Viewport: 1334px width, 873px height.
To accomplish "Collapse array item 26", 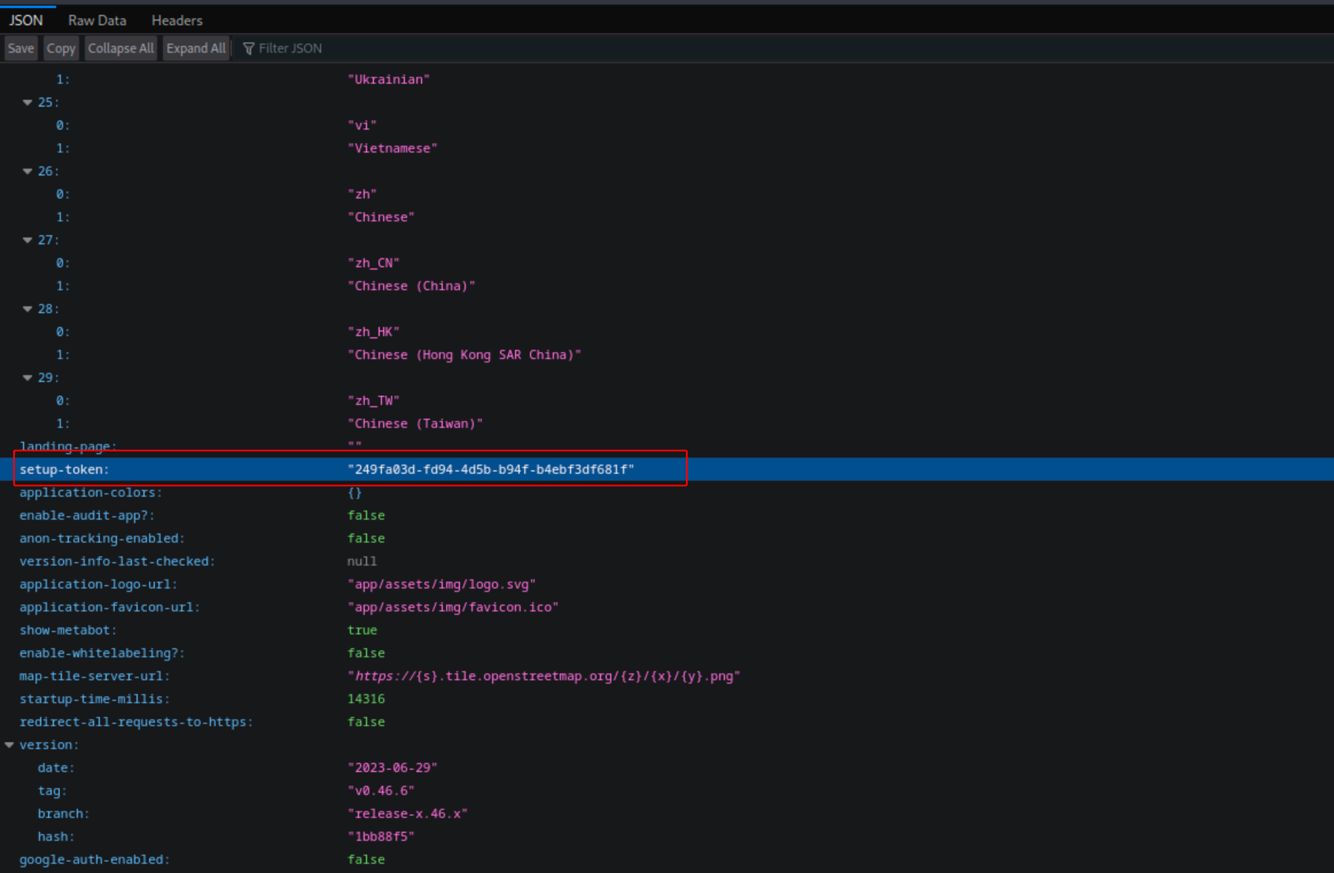I will tap(27, 172).
